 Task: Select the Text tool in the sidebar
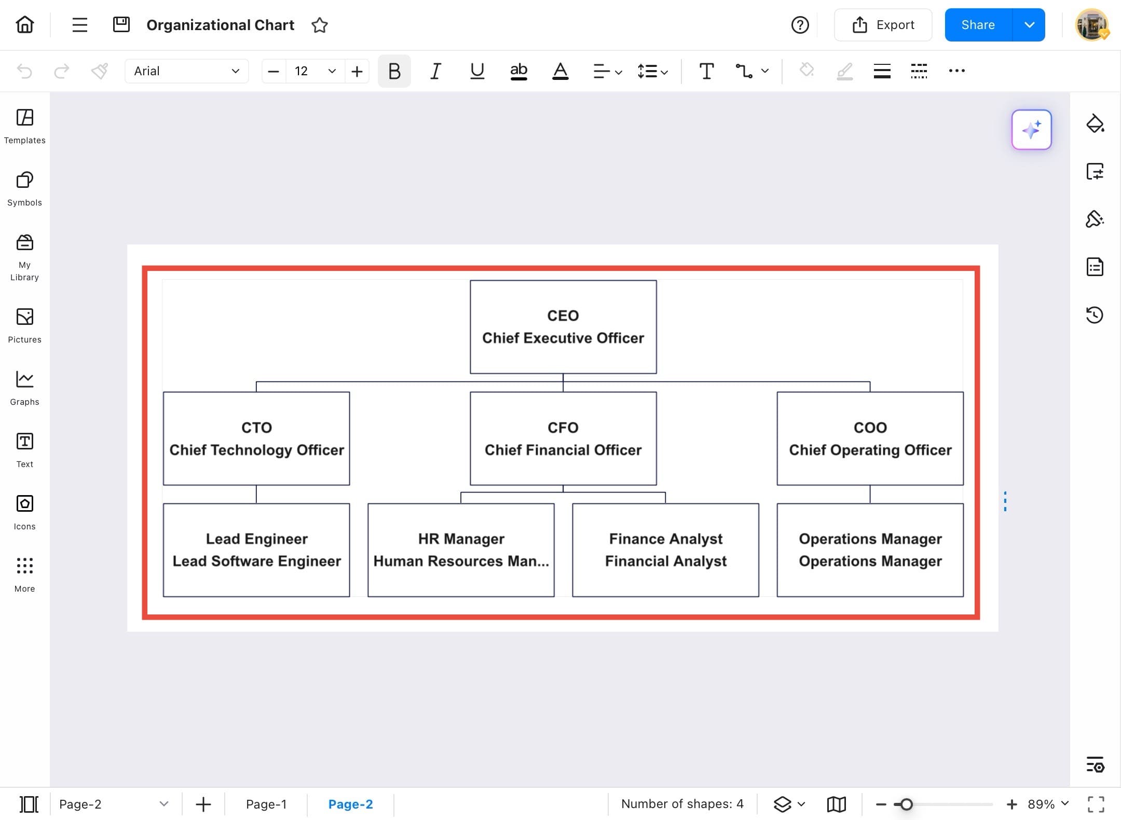(24, 448)
